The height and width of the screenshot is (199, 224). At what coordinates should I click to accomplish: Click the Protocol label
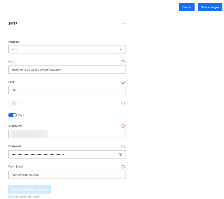(x=14, y=42)
